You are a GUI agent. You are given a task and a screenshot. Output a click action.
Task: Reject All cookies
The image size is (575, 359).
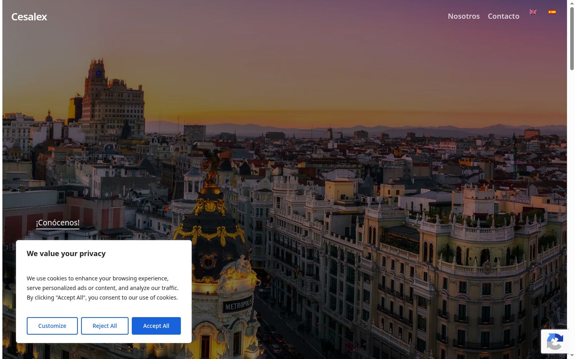[x=105, y=326]
